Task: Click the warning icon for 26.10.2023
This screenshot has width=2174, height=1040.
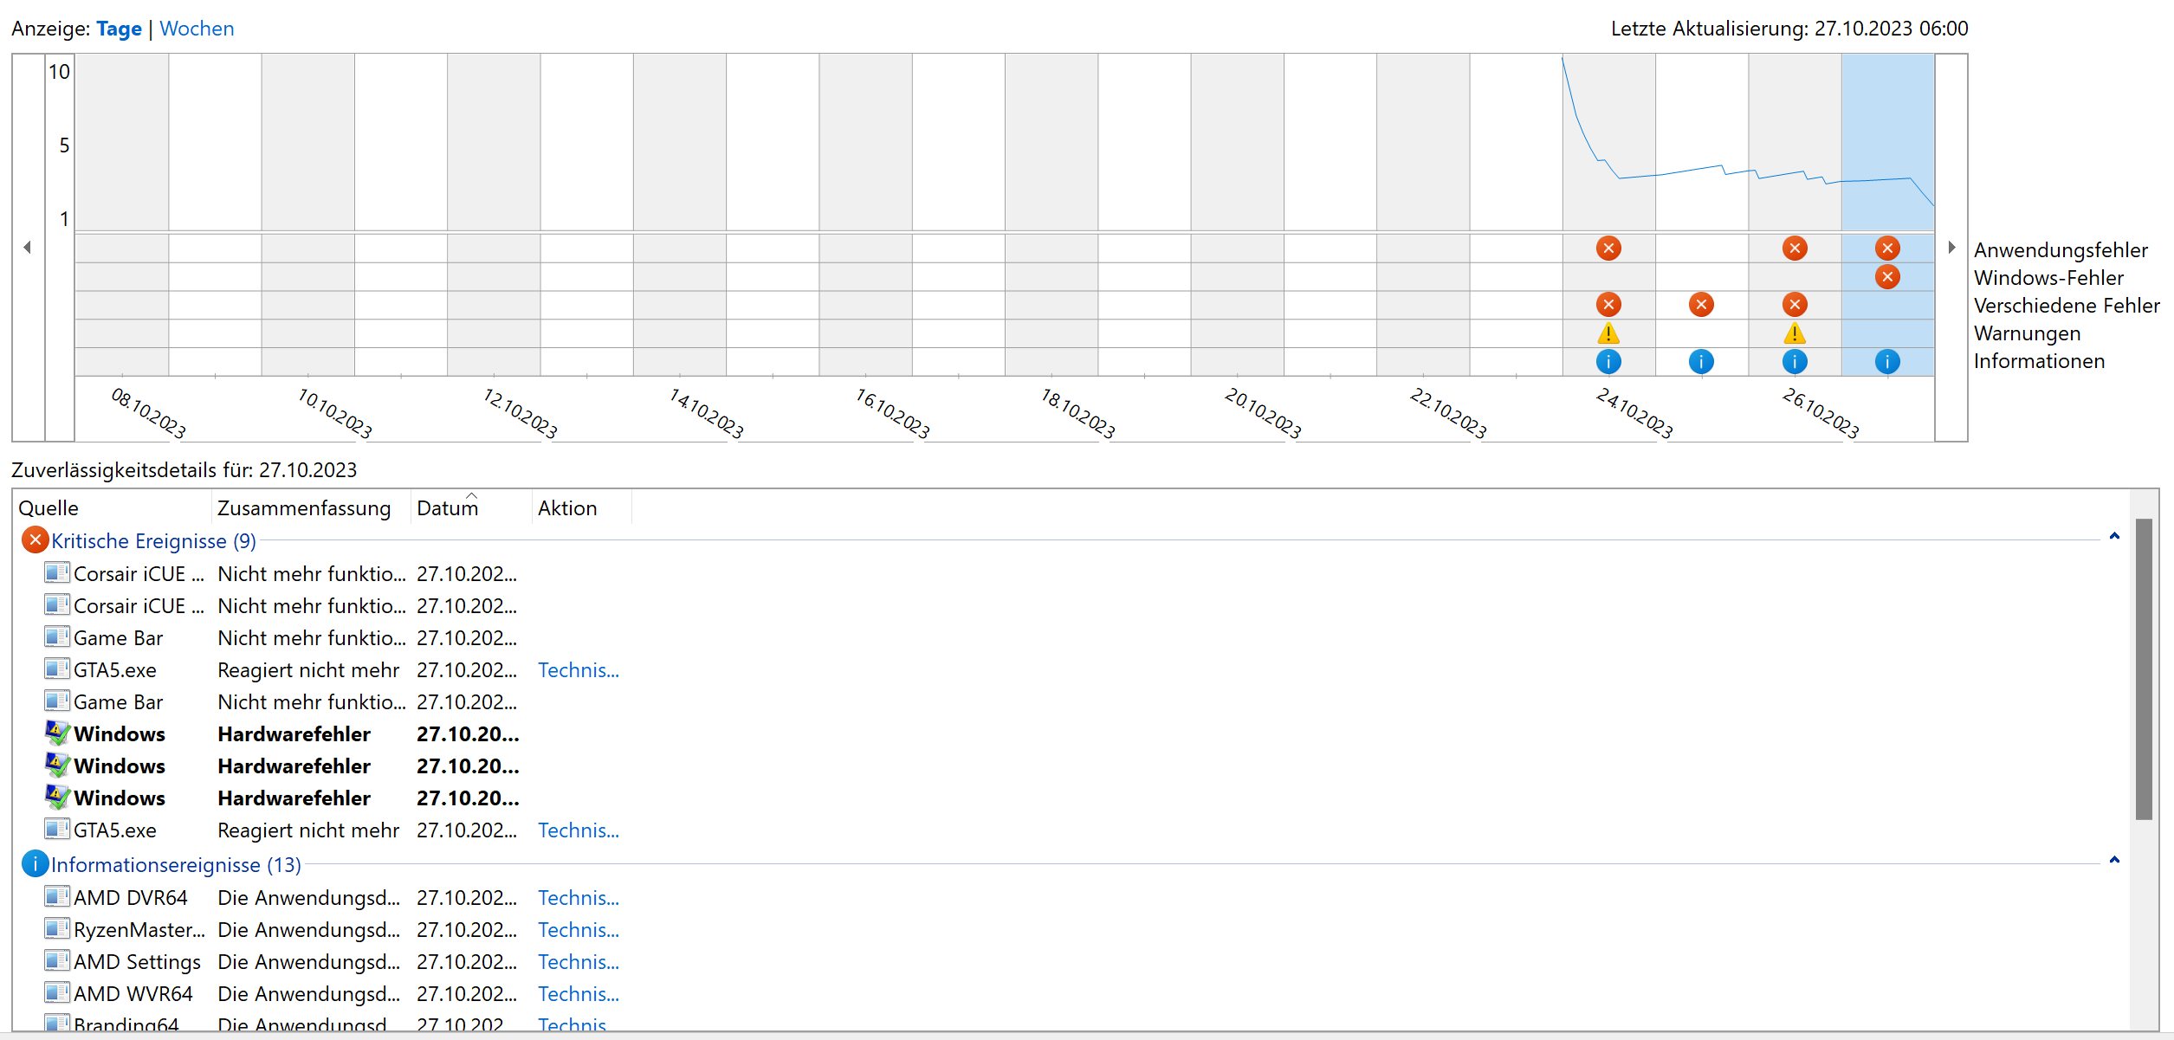Action: (1795, 333)
